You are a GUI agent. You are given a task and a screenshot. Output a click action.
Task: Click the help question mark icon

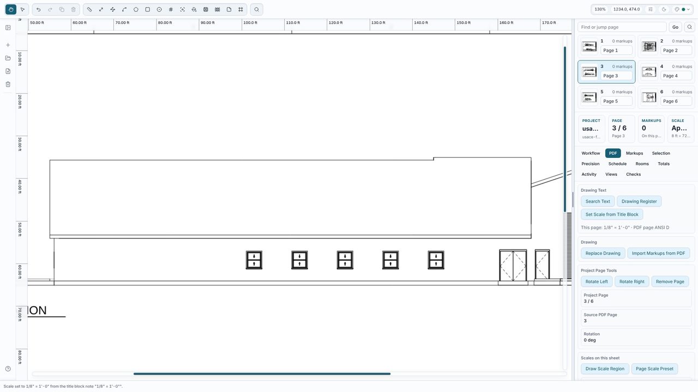(8, 369)
